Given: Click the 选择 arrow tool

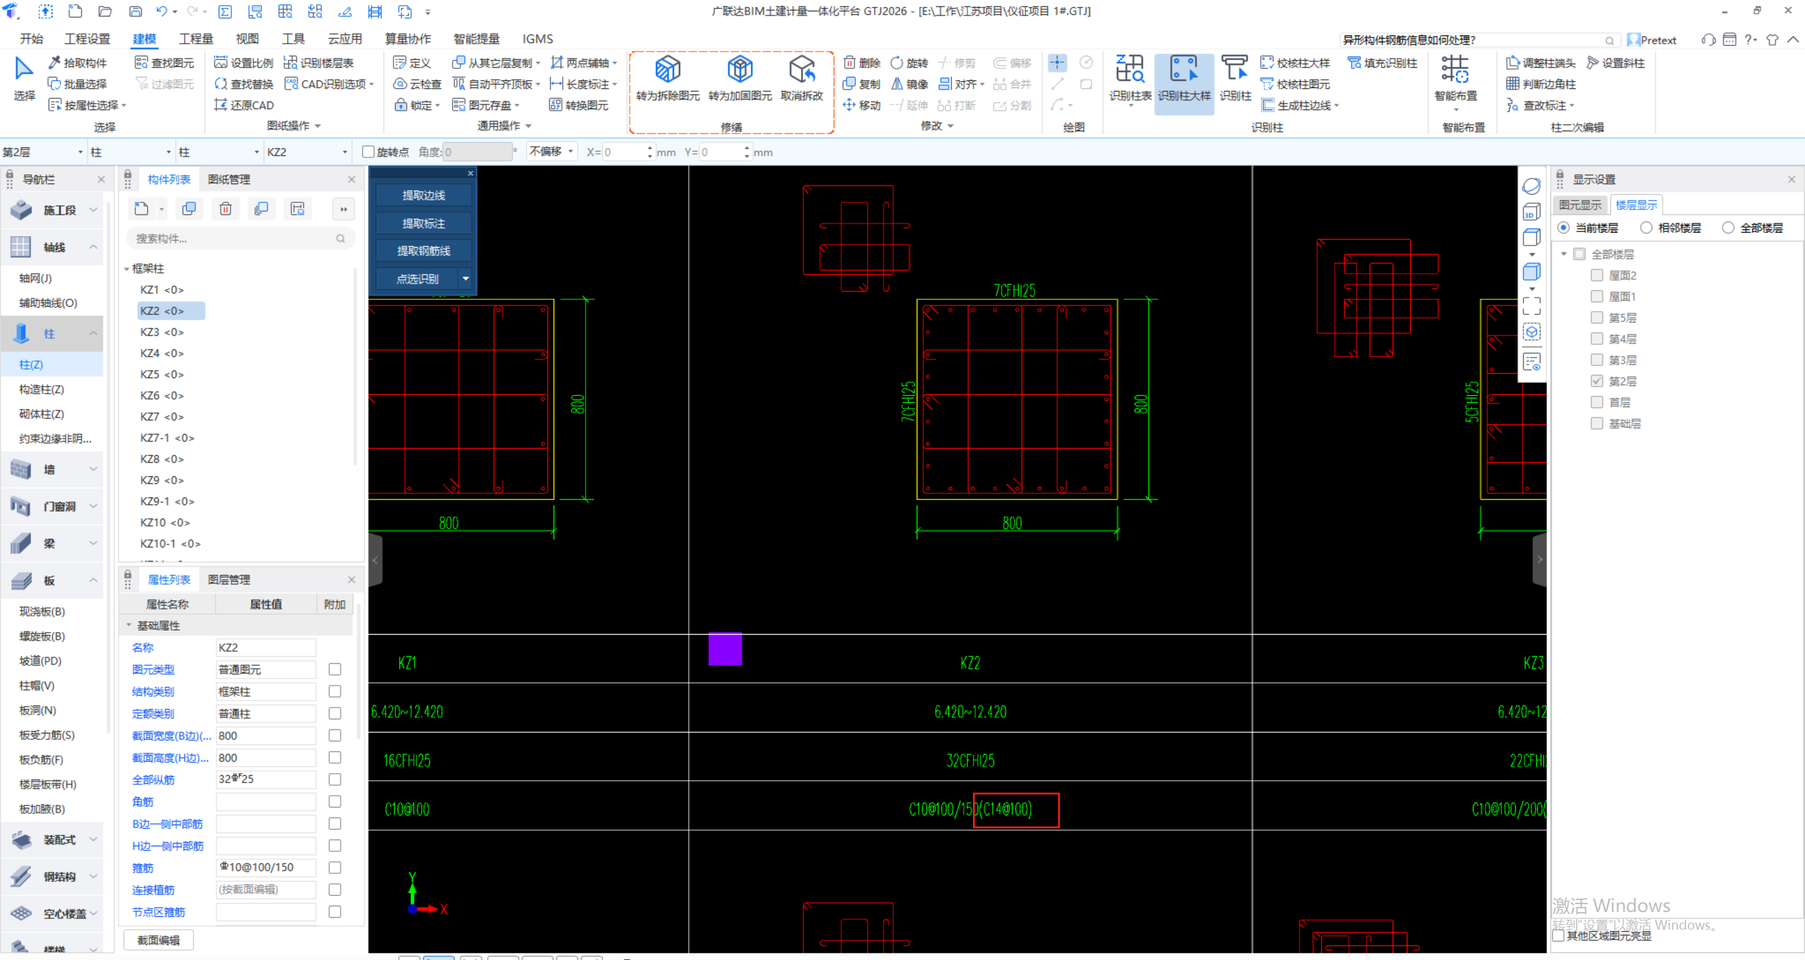Looking at the screenshot, I should pos(24,78).
